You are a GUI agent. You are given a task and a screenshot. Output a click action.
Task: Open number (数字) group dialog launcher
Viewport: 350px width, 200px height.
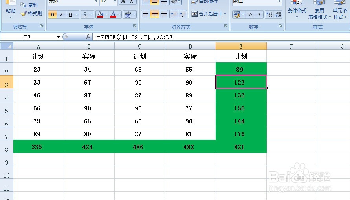tap(280, 26)
